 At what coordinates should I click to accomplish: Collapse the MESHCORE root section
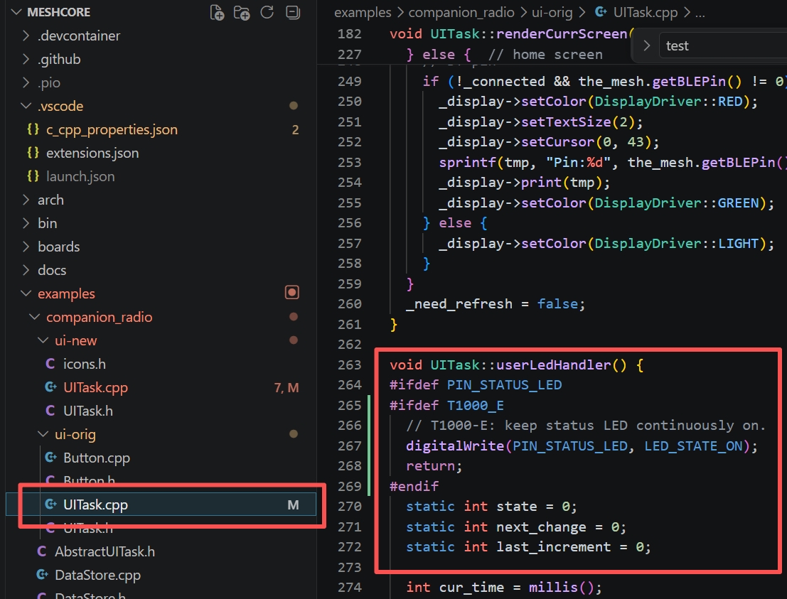point(14,12)
